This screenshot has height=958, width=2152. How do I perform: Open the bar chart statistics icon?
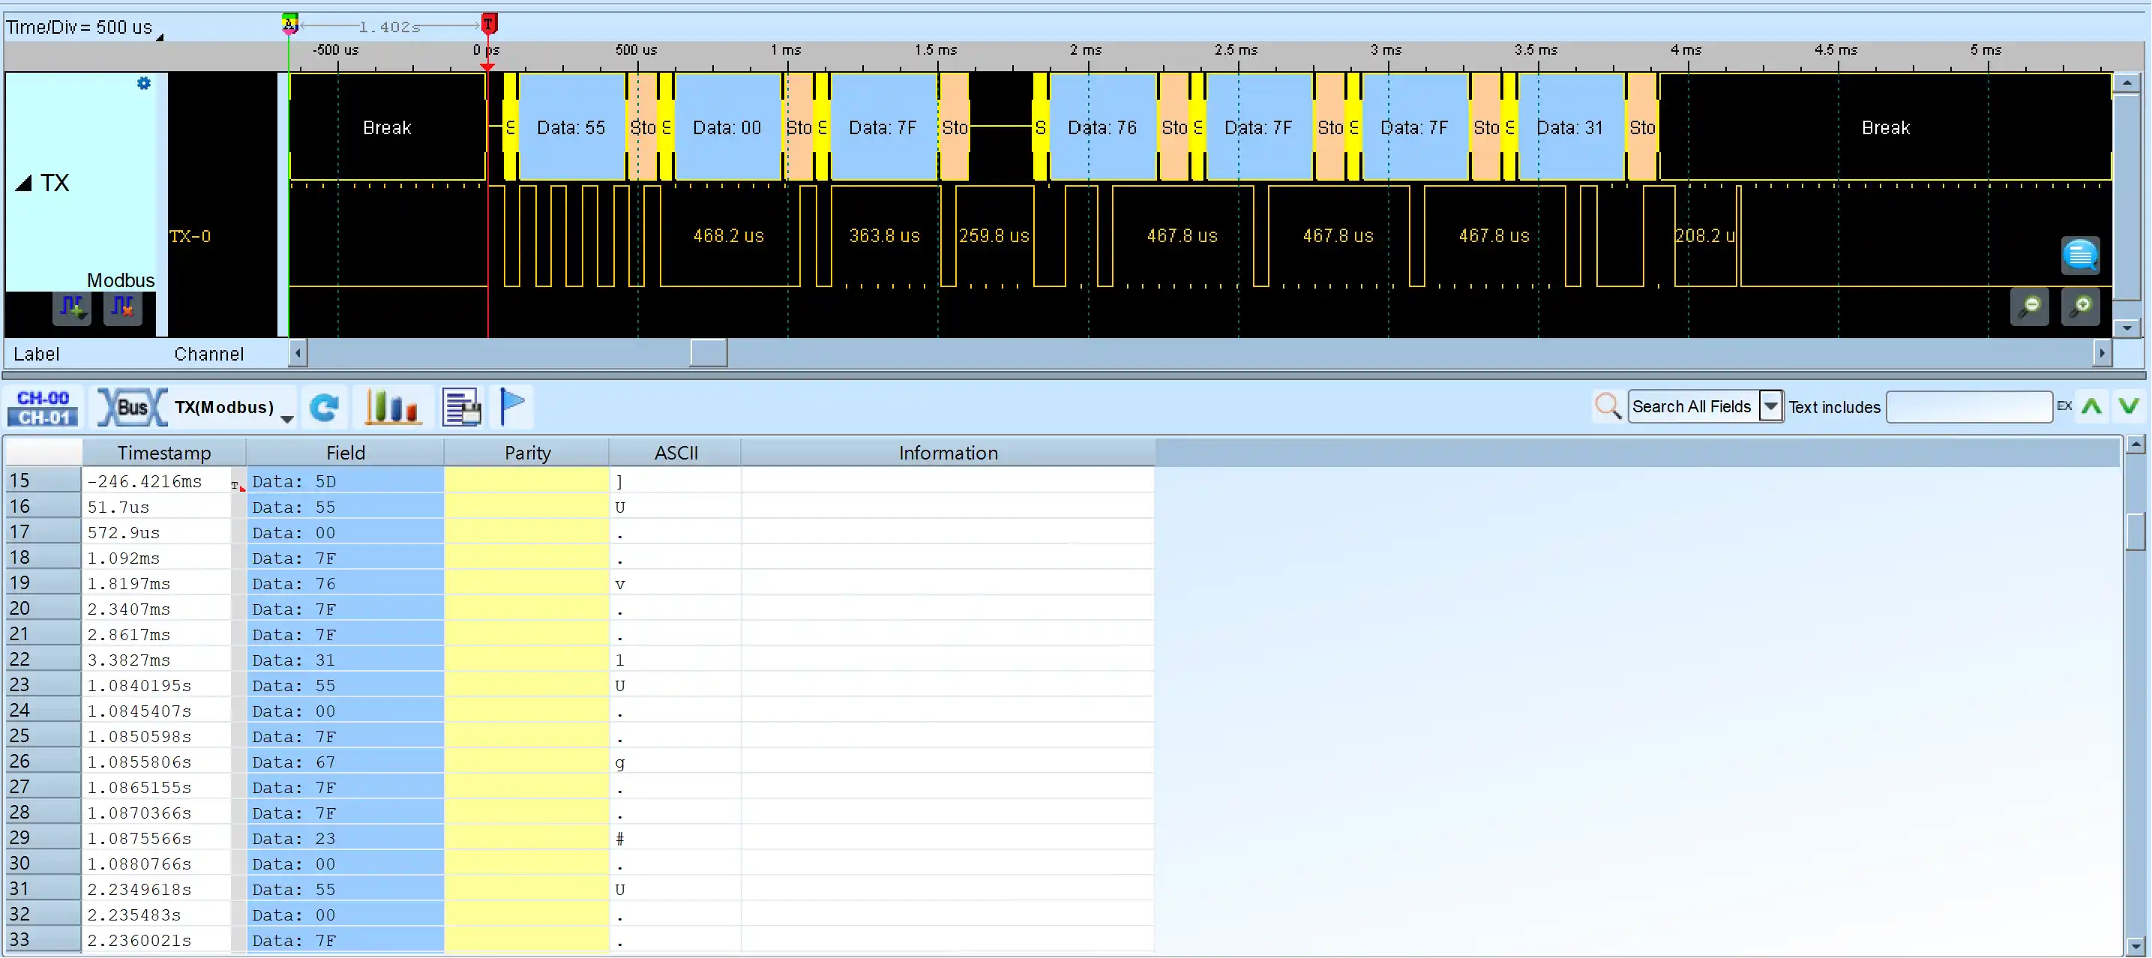click(x=392, y=408)
